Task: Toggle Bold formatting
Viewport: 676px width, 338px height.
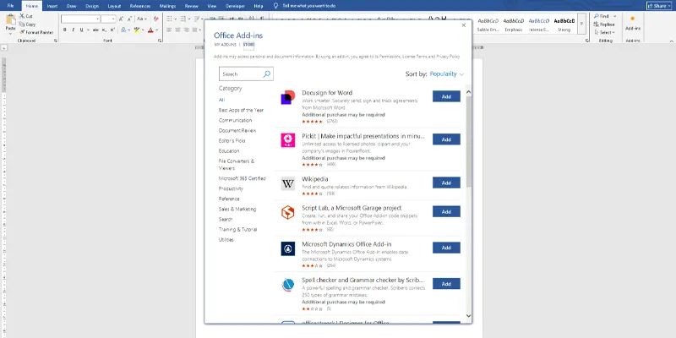Action: 65,30
